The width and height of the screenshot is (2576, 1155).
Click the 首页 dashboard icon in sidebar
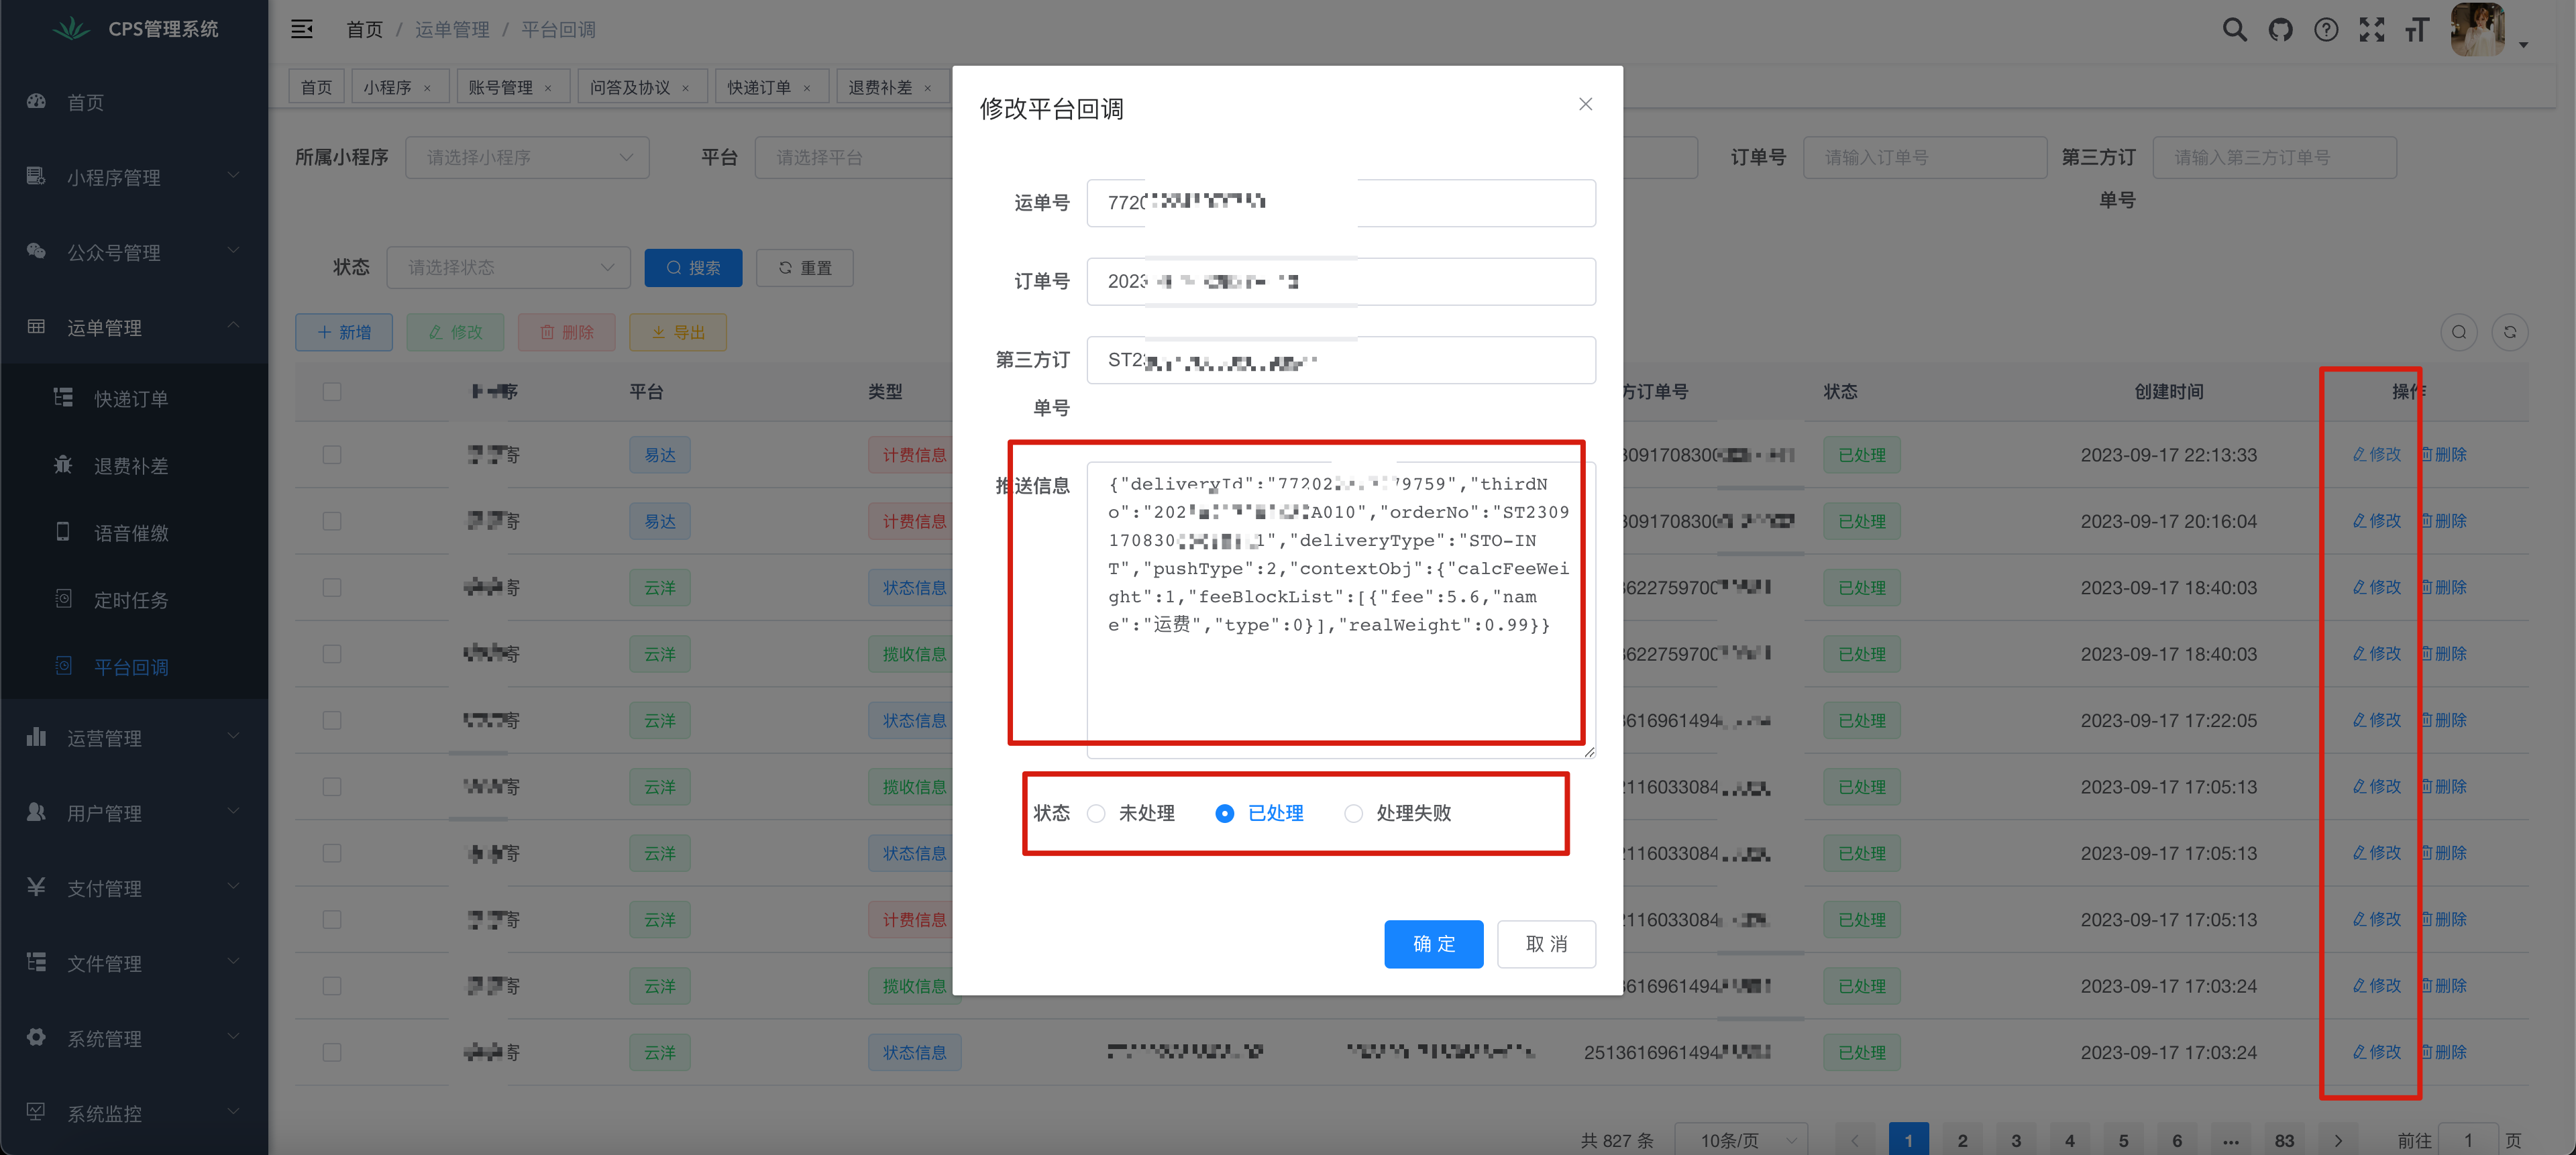37,101
